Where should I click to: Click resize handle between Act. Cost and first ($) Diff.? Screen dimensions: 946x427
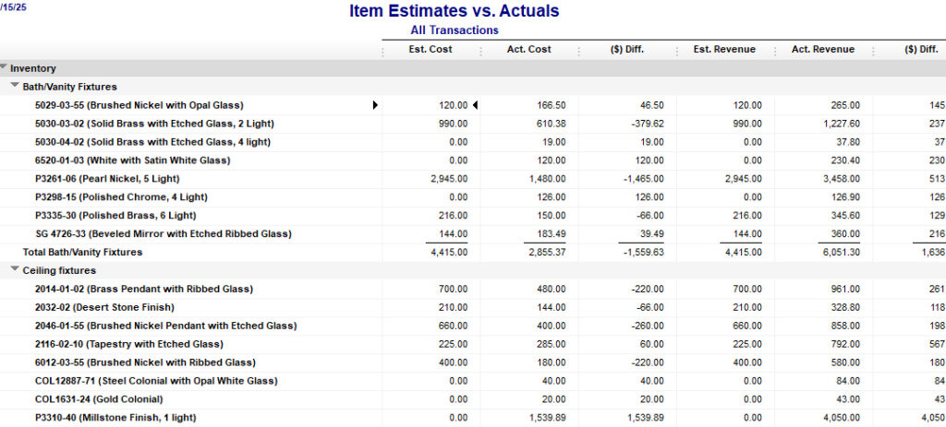pos(579,52)
